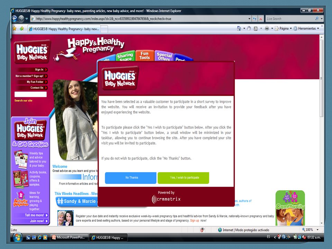Click the Live Search magnifier icon

(317, 19)
